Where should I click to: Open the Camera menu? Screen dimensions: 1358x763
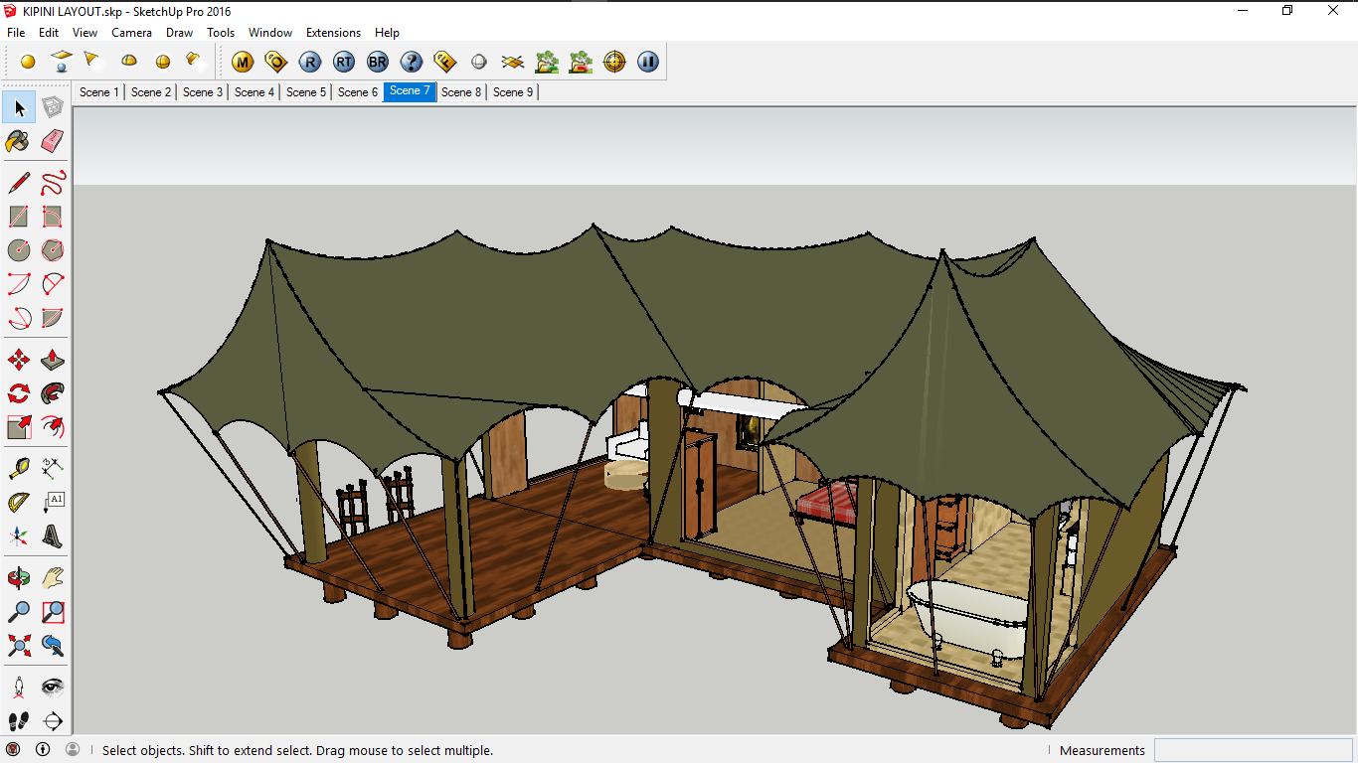pos(131,33)
